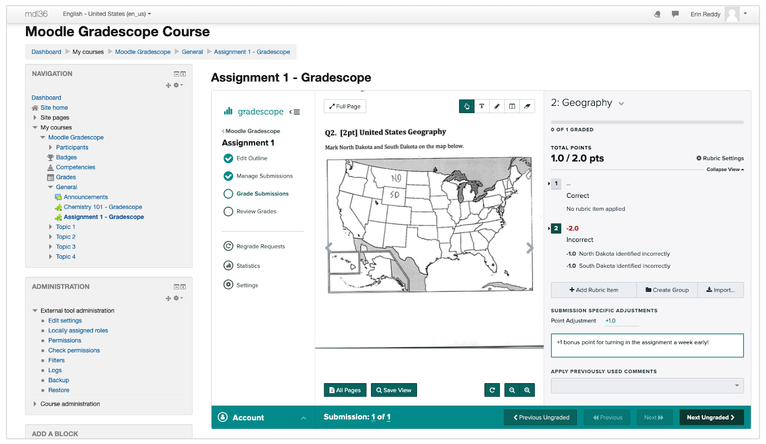The height and width of the screenshot is (444, 766).
Task: Click Erin Reddy's profile avatar
Action: (732, 14)
